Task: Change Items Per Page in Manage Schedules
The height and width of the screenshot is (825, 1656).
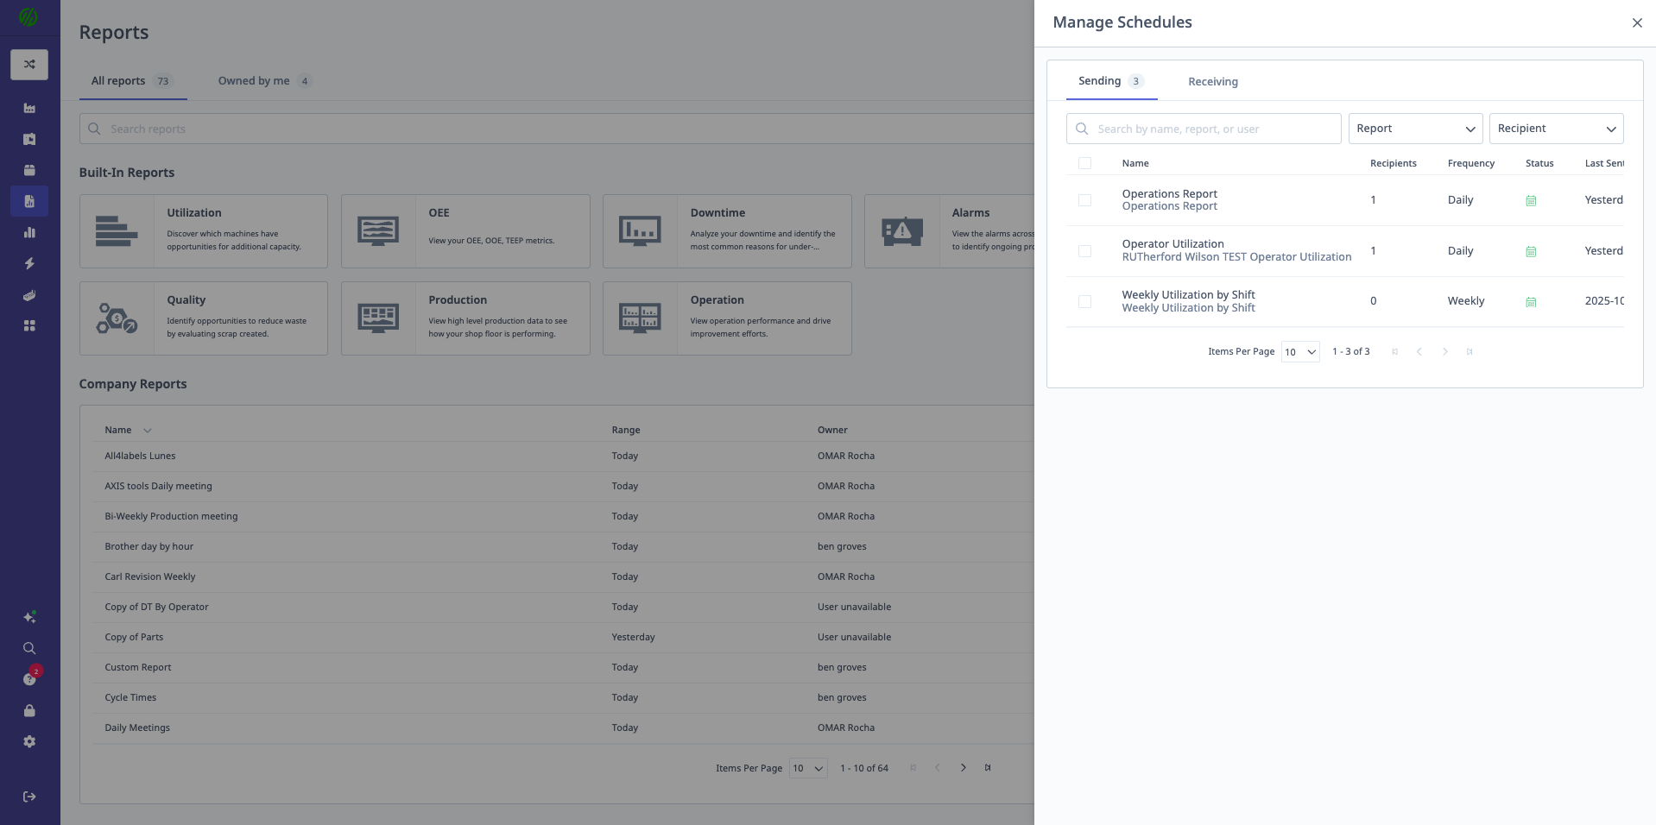Action: [x=1299, y=351]
